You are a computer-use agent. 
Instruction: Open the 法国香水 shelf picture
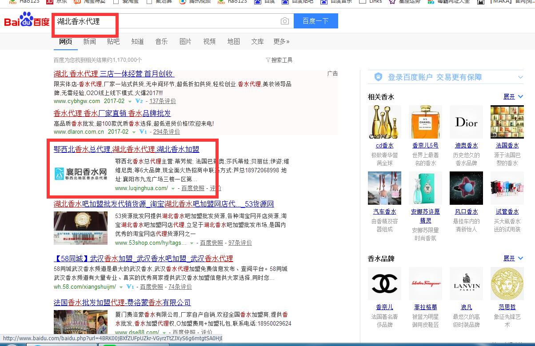(x=507, y=122)
